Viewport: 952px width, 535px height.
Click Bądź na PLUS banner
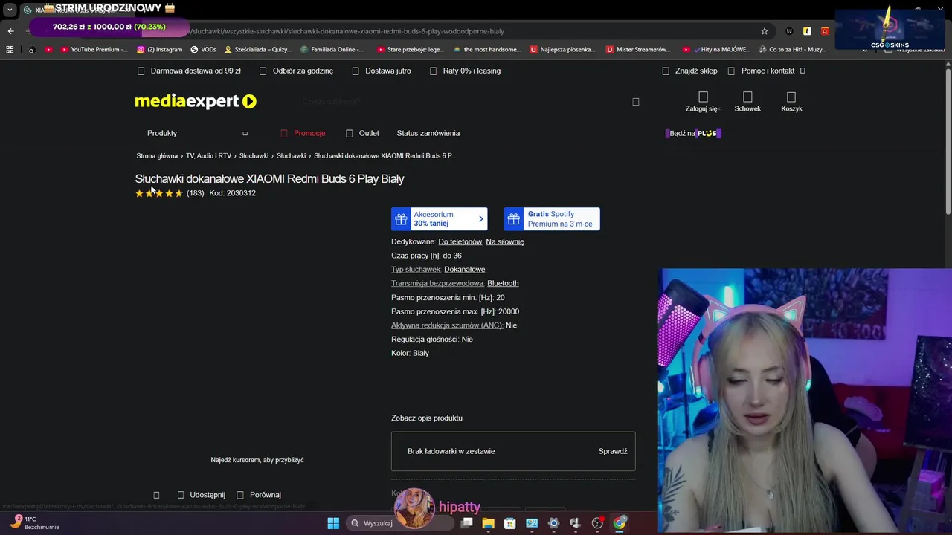(x=695, y=133)
